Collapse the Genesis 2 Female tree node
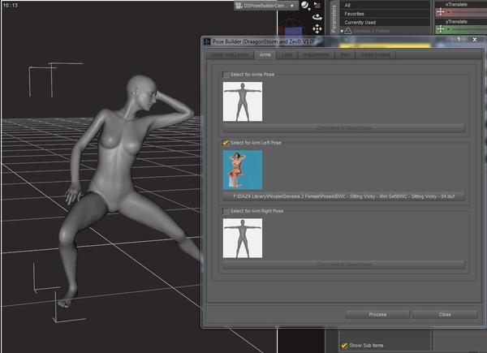Image resolution: width=487 pixels, height=353 pixels. (342, 31)
